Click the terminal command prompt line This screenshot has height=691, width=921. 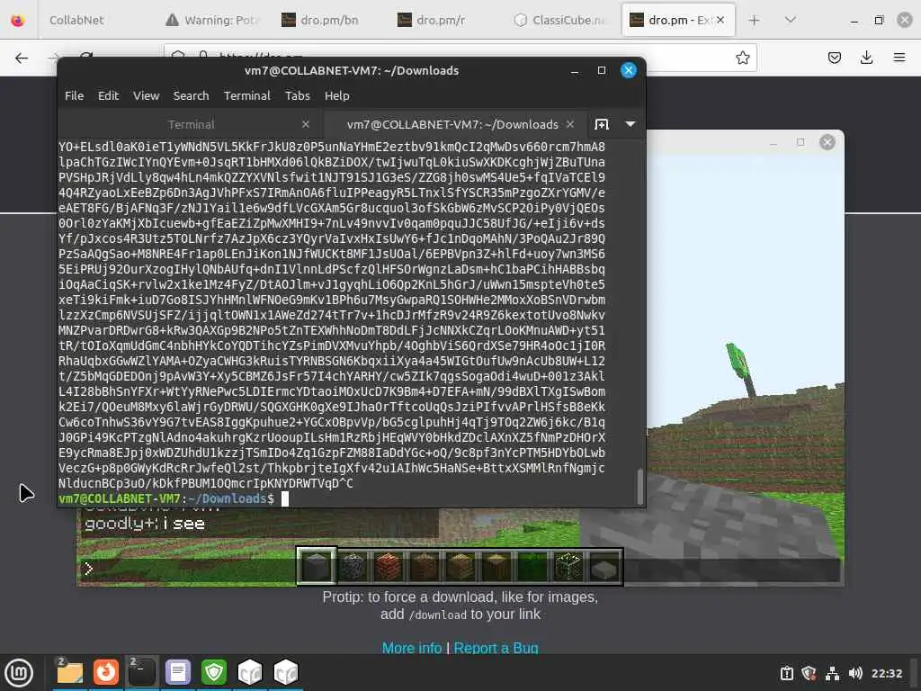point(174,498)
